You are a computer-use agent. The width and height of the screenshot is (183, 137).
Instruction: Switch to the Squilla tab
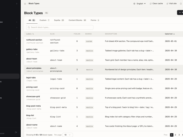pyautogui.click(x=59, y=20)
